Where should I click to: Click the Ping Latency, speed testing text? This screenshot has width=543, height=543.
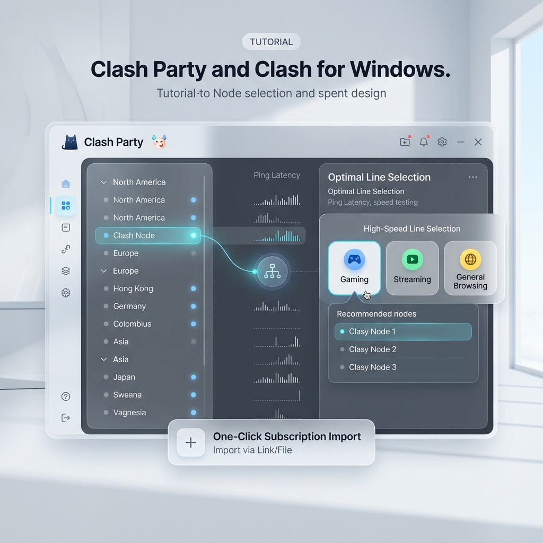coord(373,202)
